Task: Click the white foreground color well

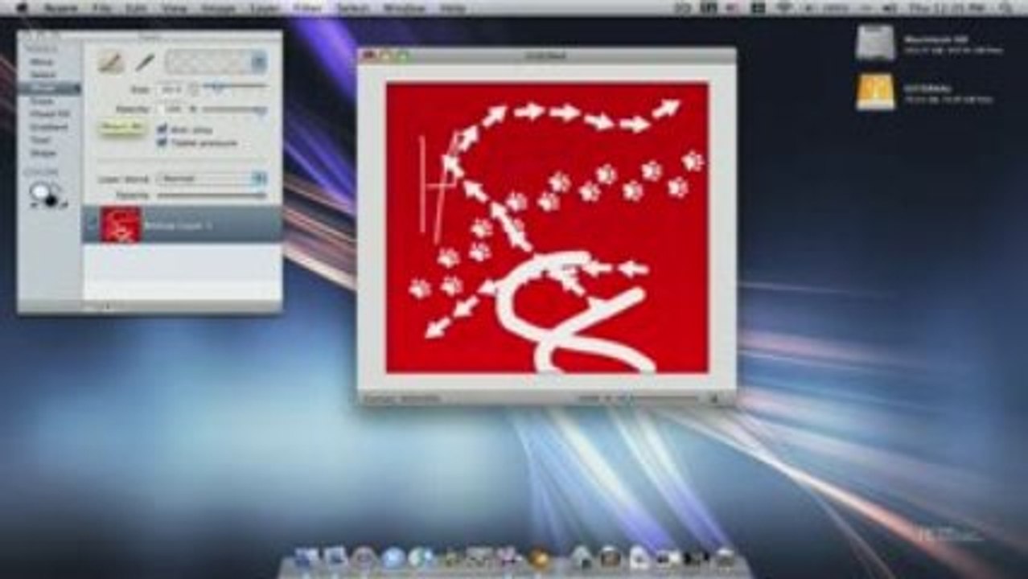Action: pos(40,191)
